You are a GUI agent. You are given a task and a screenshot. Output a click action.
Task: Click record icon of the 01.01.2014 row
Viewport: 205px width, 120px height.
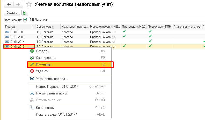tap(7, 41)
